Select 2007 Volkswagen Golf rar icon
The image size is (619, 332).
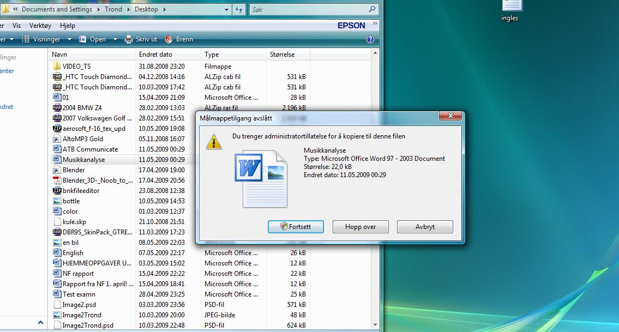[57, 118]
